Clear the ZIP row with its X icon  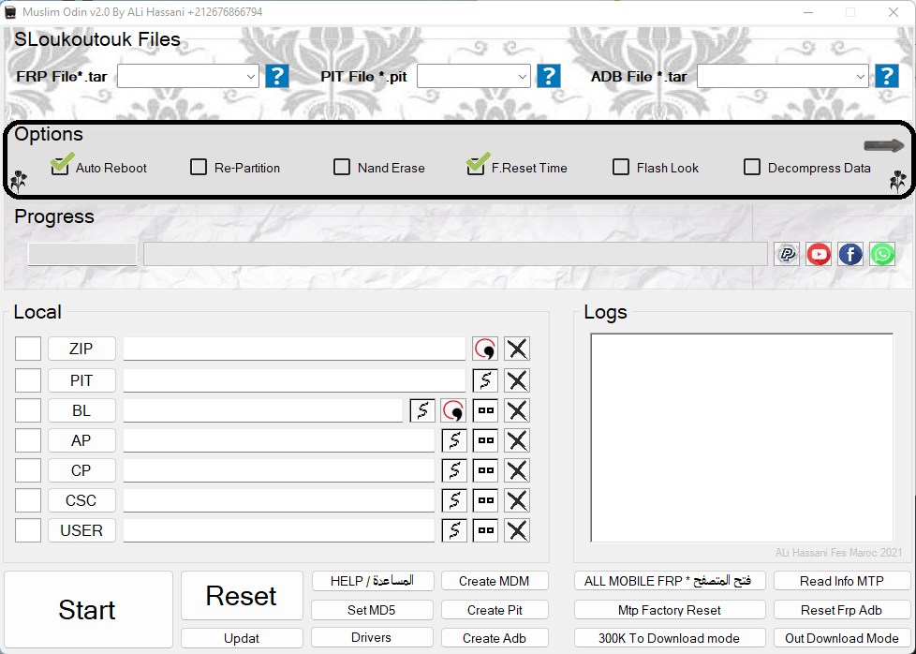(x=517, y=349)
